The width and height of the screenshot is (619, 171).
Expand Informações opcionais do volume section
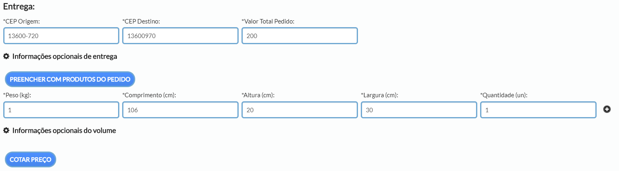click(64, 130)
